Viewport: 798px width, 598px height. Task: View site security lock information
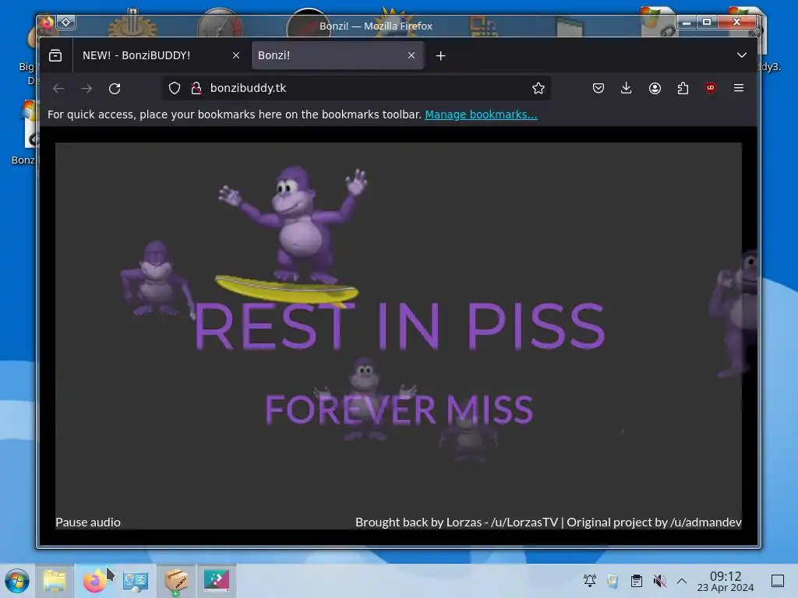196,88
